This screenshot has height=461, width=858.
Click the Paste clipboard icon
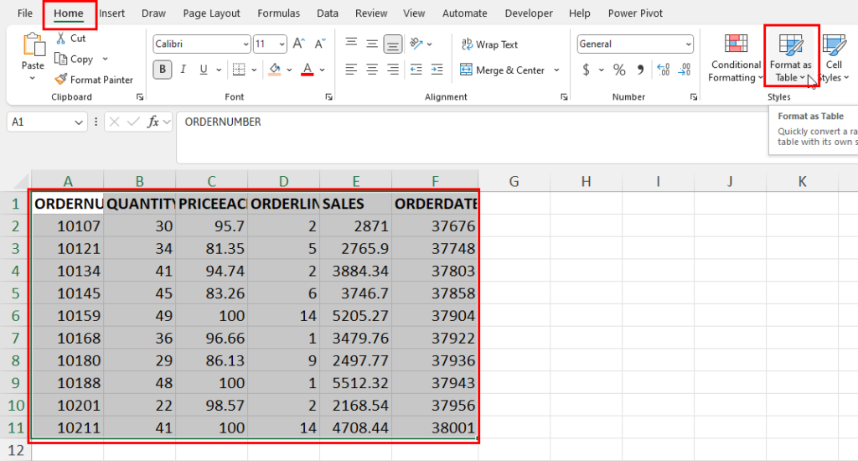(x=33, y=45)
